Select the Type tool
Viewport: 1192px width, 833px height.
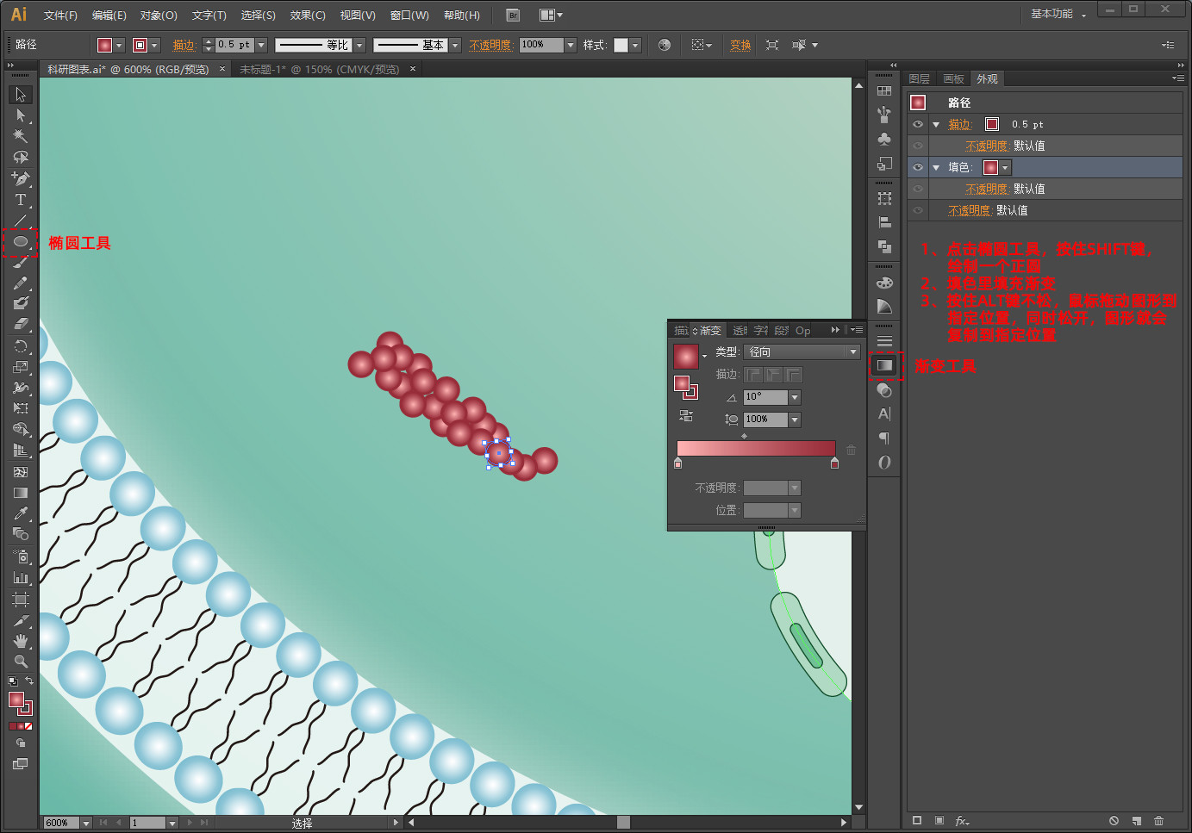pyautogui.click(x=21, y=200)
